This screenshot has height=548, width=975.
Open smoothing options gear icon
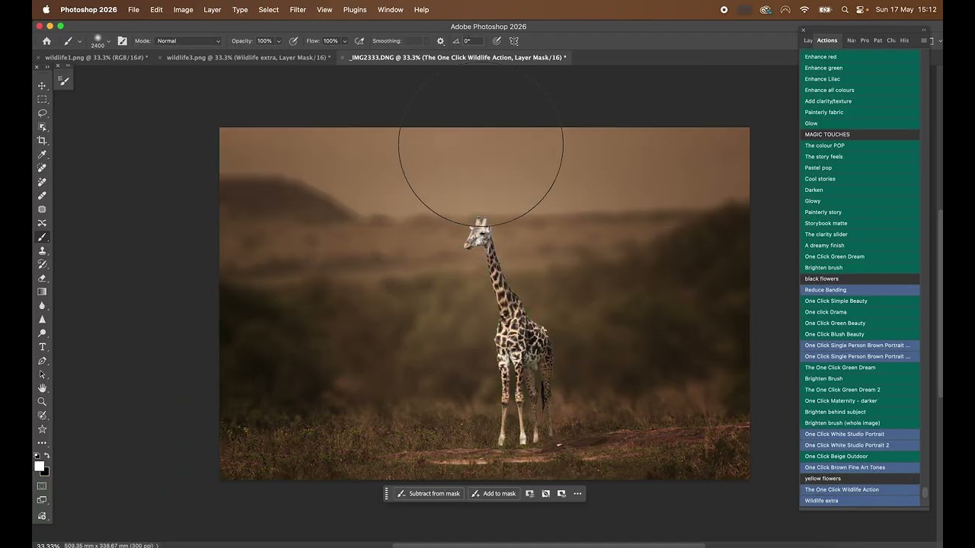coord(440,41)
